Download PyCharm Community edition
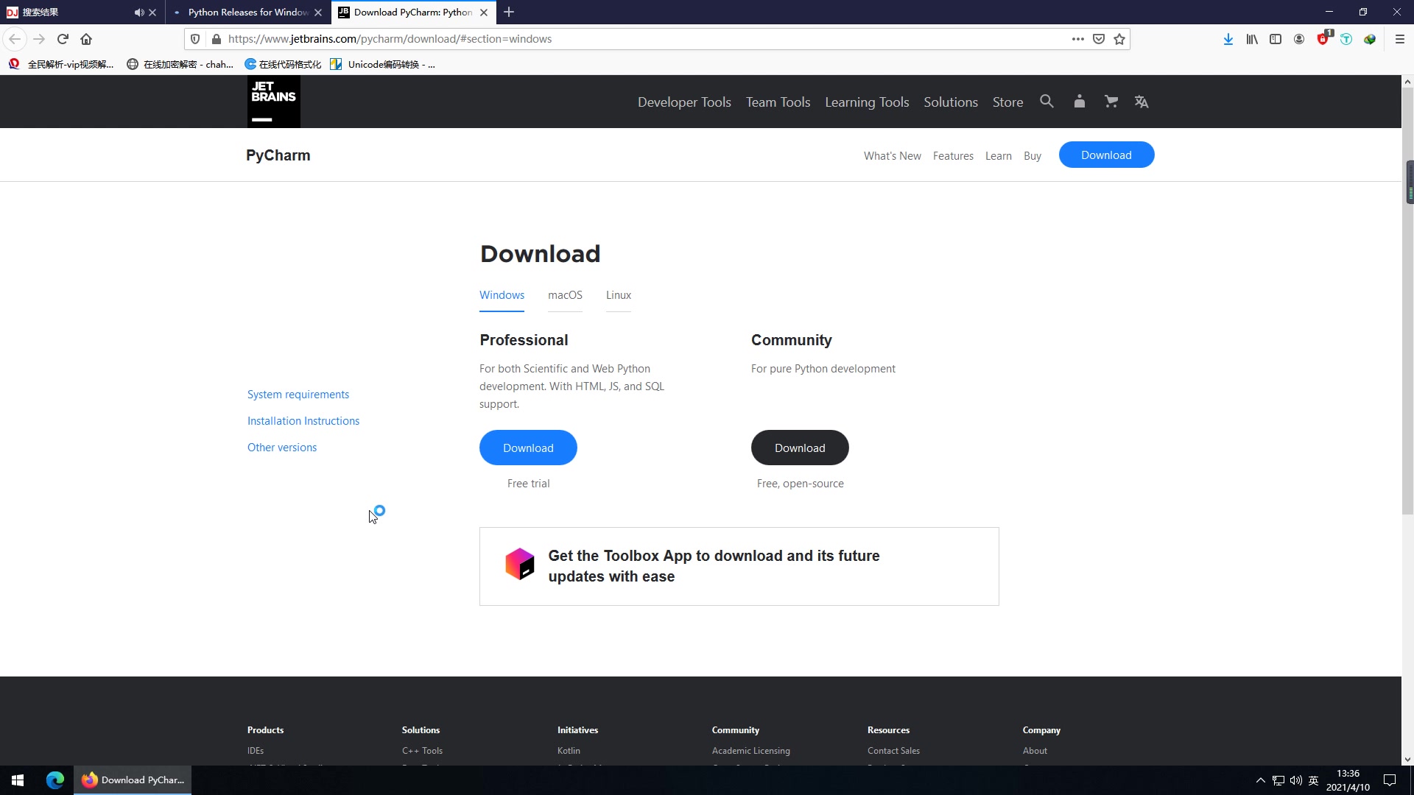The height and width of the screenshot is (795, 1414). coord(800,448)
